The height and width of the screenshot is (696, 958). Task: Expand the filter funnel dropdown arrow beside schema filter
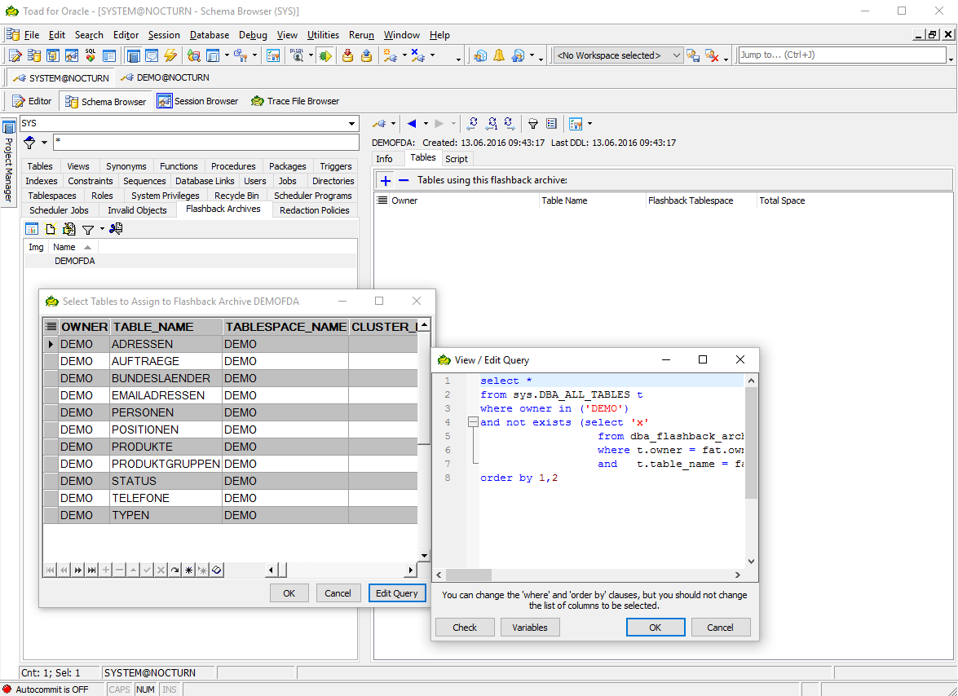(x=44, y=143)
